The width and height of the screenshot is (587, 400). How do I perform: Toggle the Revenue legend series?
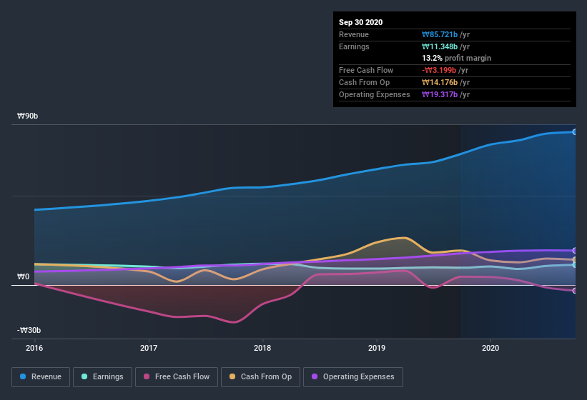pos(41,377)
